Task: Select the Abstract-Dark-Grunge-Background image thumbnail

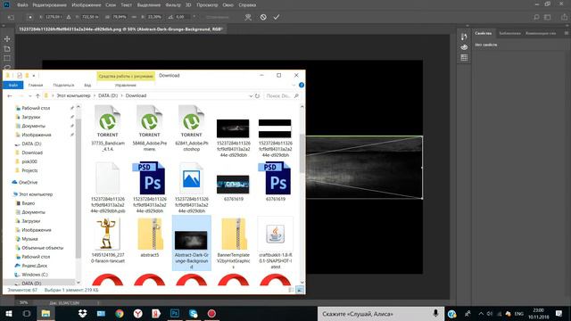Action: pyautogui.click(x=191, y=240)
